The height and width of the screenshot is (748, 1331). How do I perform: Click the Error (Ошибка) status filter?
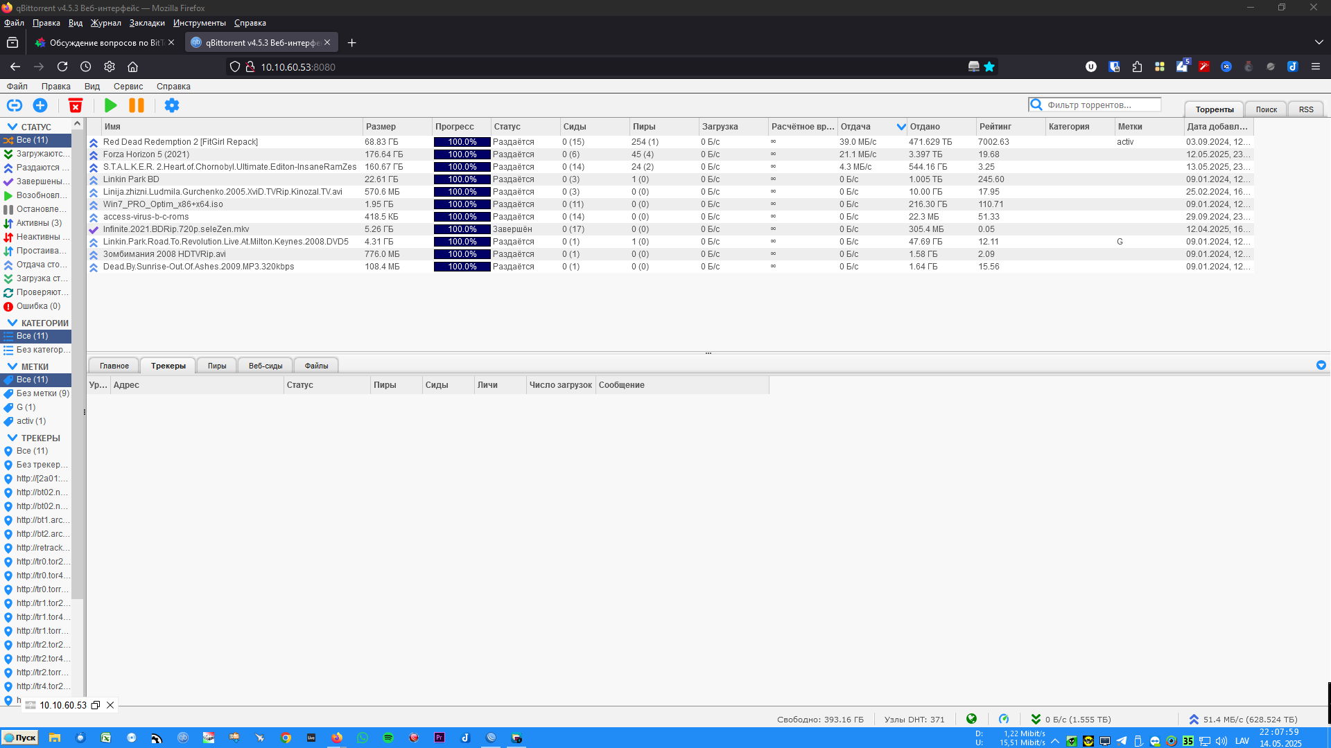click(x=36, y=306)
